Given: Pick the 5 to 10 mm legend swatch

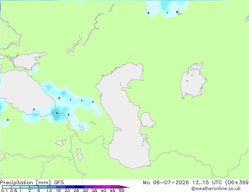Looking at the screenshot, I should [43, 187].
